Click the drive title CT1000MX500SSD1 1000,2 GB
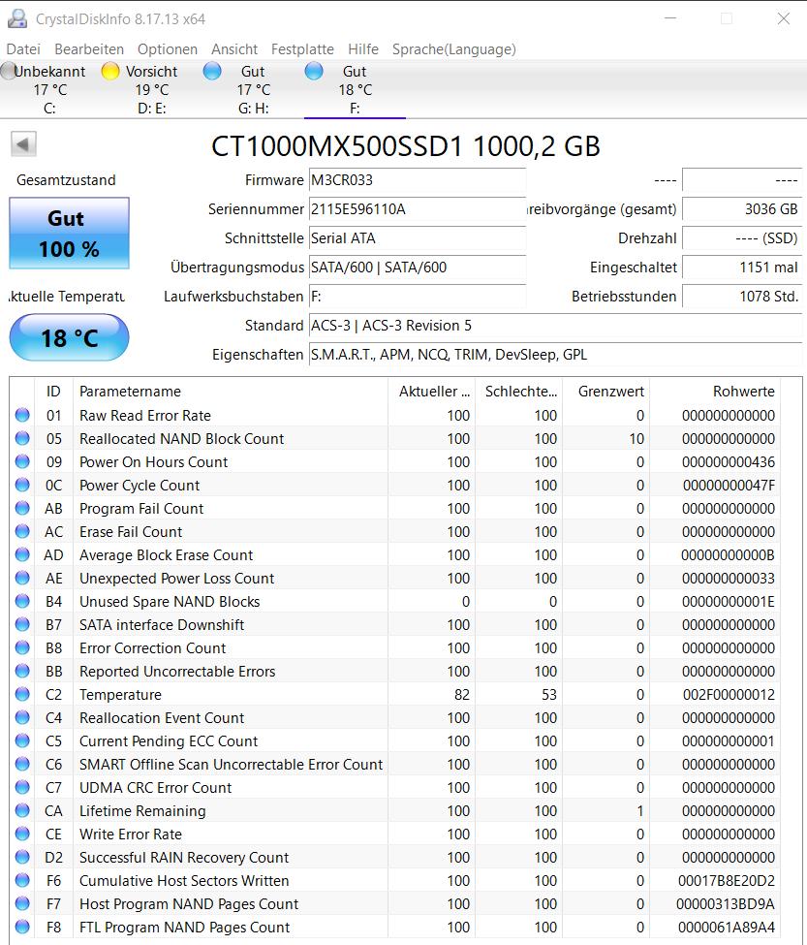The height and width of the screenshot is (945, 807). click(405, 146)
